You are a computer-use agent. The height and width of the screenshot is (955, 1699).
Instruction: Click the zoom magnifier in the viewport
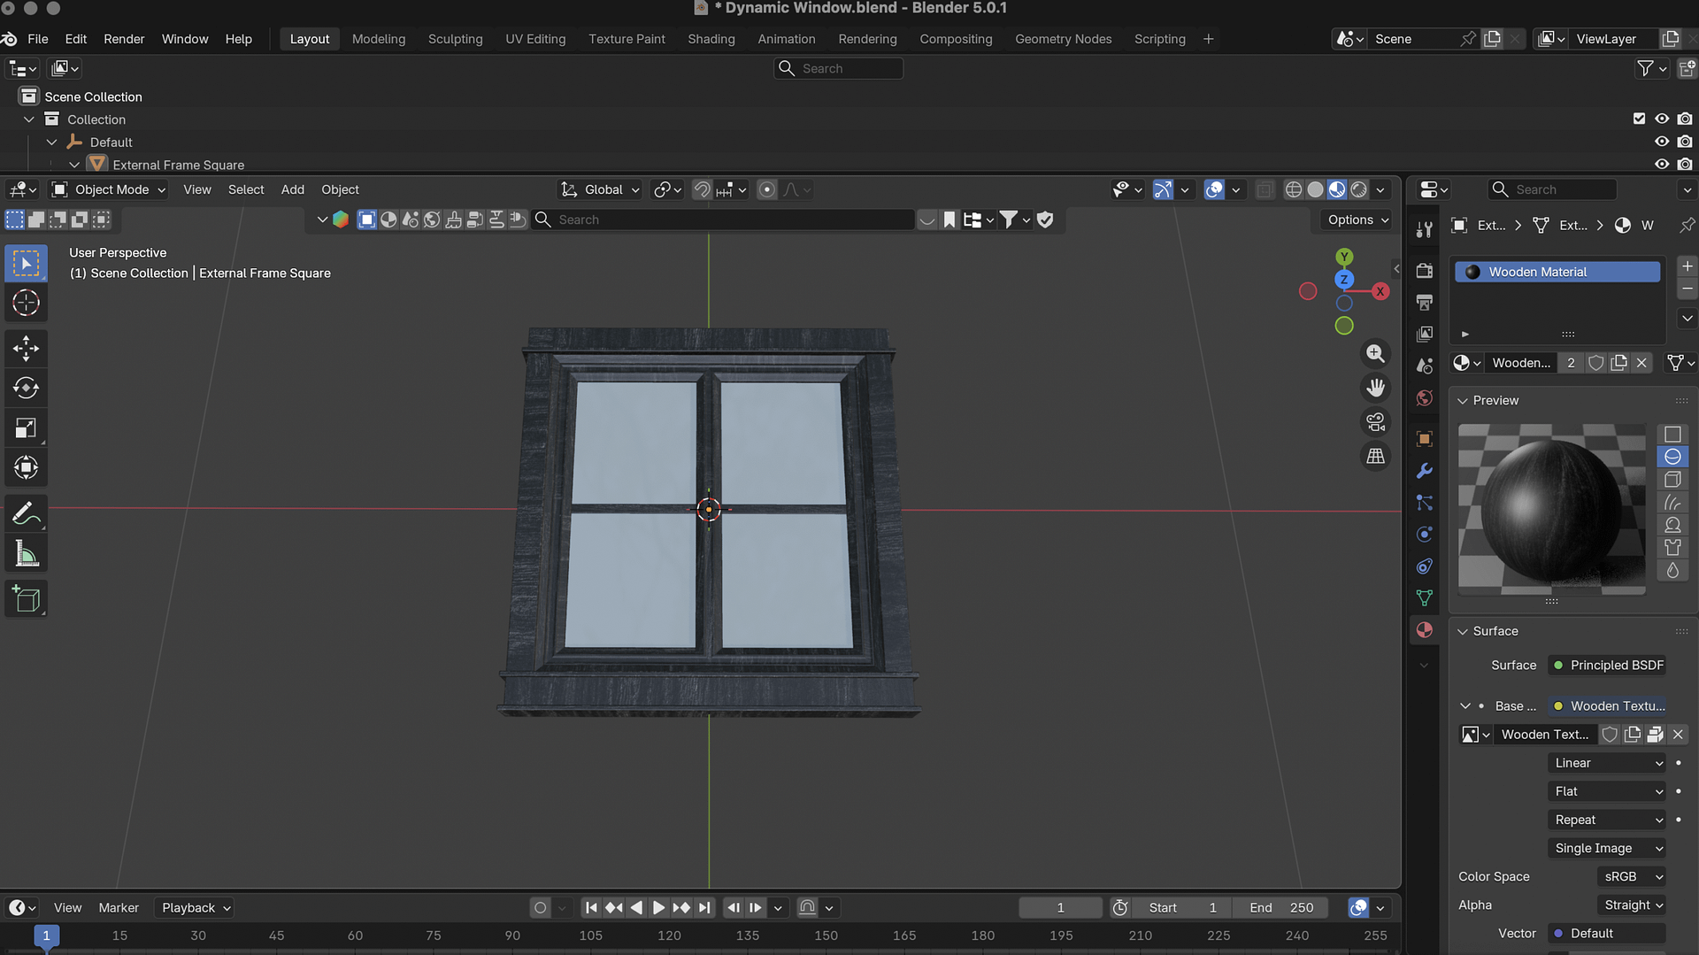1375,354
